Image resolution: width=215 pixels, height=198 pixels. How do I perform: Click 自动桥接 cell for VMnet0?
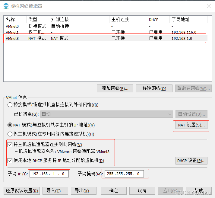click(60, 26)
